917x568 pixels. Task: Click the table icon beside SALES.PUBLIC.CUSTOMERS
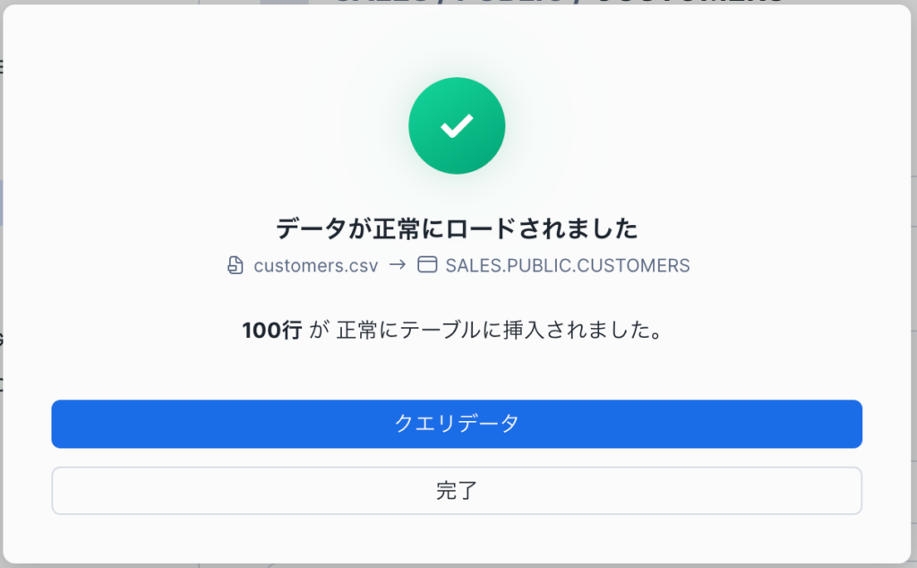[428, 265]
